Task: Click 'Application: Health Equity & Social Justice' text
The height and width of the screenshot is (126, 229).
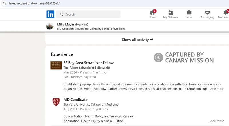Action: tap(94, 121)
